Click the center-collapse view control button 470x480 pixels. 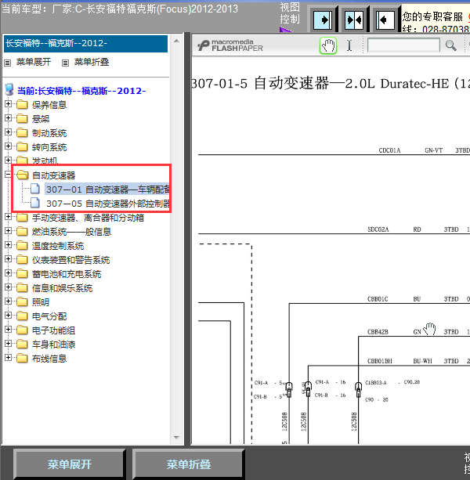pos(354,20)
